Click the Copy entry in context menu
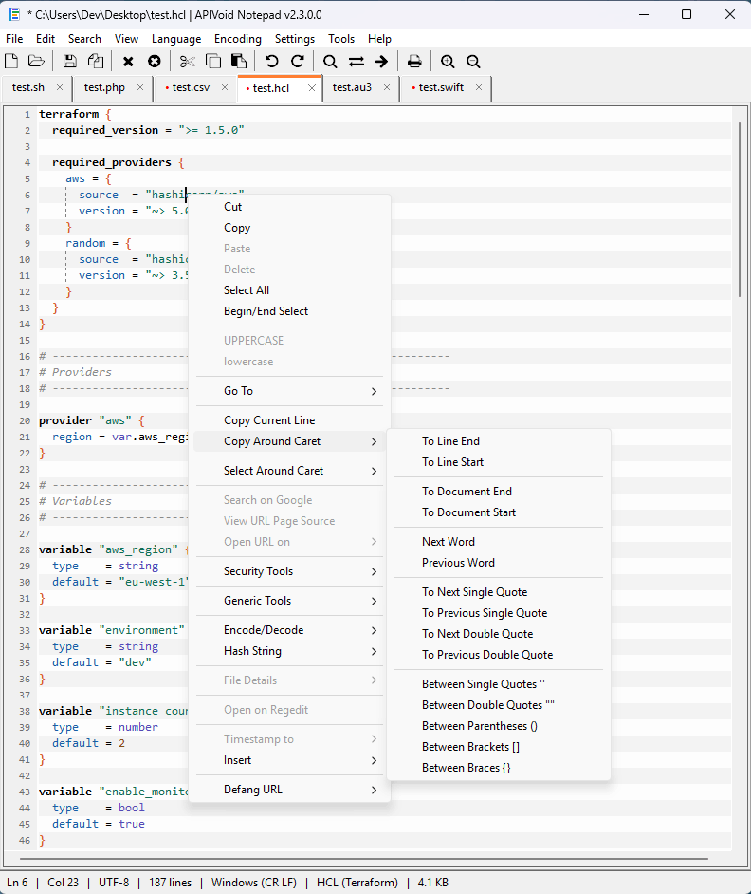The width and height of the screenshot is (751, 894). click(289, 228)
